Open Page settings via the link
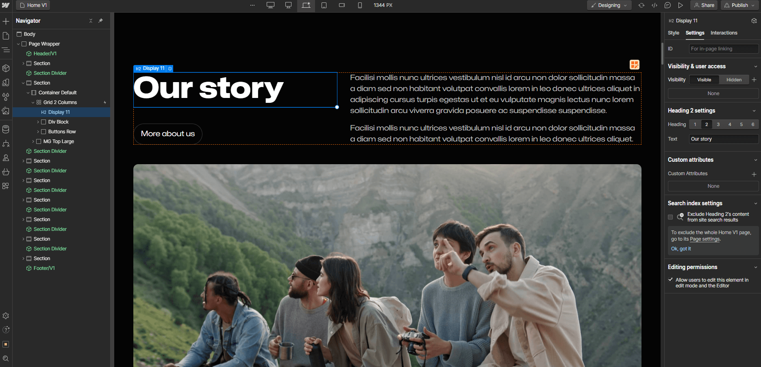761x367 pixels. click(x=704, y=239)
